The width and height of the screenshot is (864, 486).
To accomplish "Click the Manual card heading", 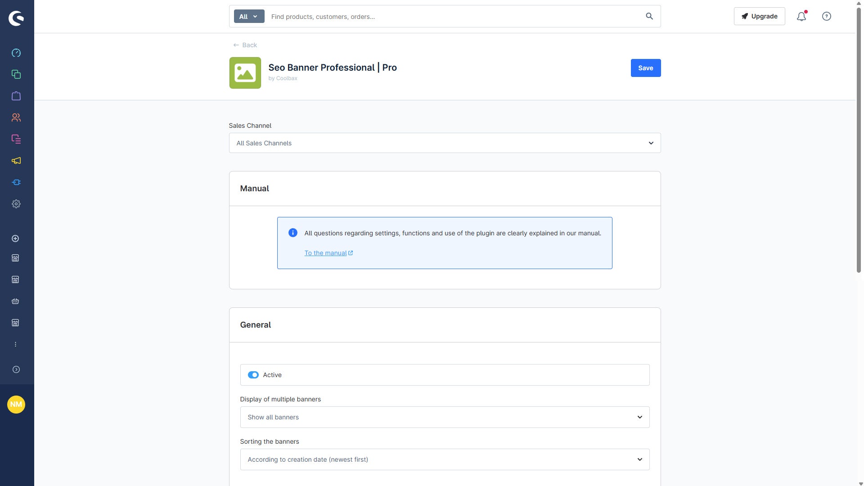I will [x=254, y=189].
